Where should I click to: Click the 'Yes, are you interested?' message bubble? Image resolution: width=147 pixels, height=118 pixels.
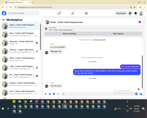130,67
